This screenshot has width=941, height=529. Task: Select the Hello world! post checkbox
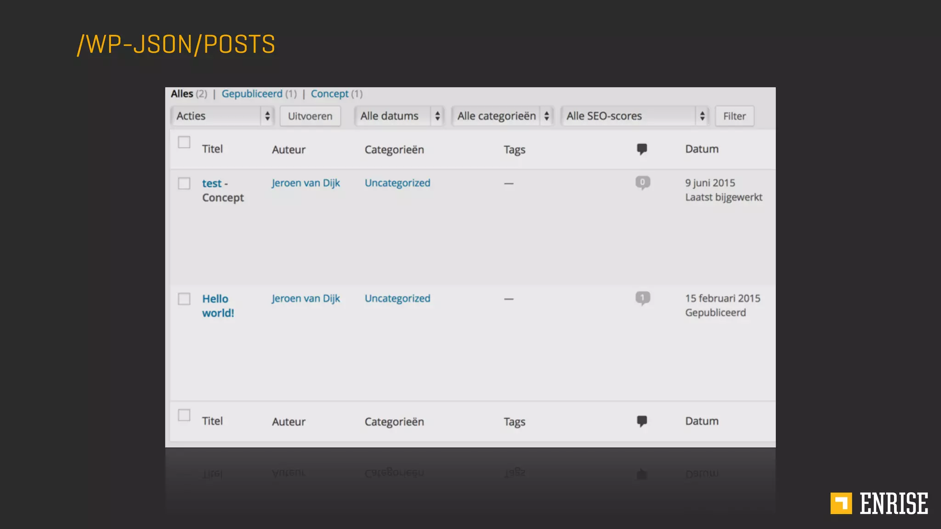tap(184, 299)
